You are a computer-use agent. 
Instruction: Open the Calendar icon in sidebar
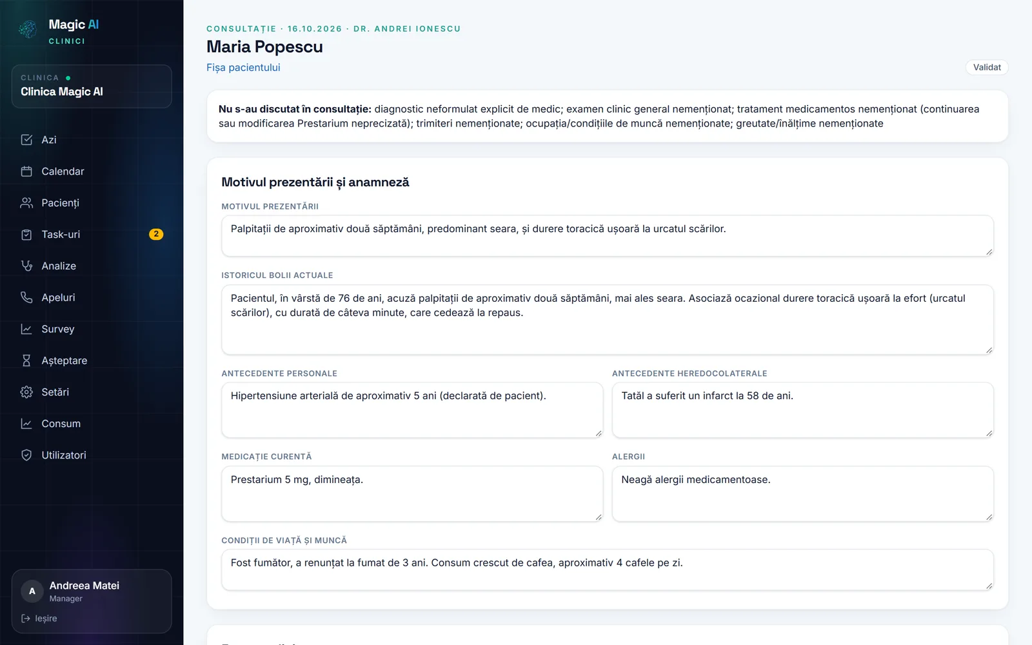26,172
